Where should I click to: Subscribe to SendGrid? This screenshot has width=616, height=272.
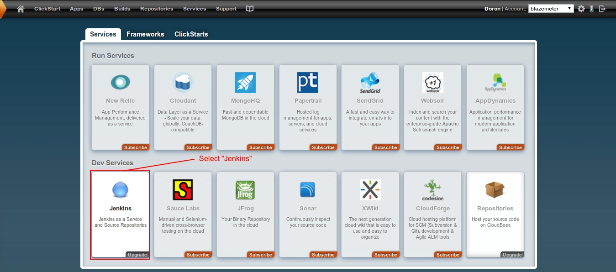[x=386, y=147]
